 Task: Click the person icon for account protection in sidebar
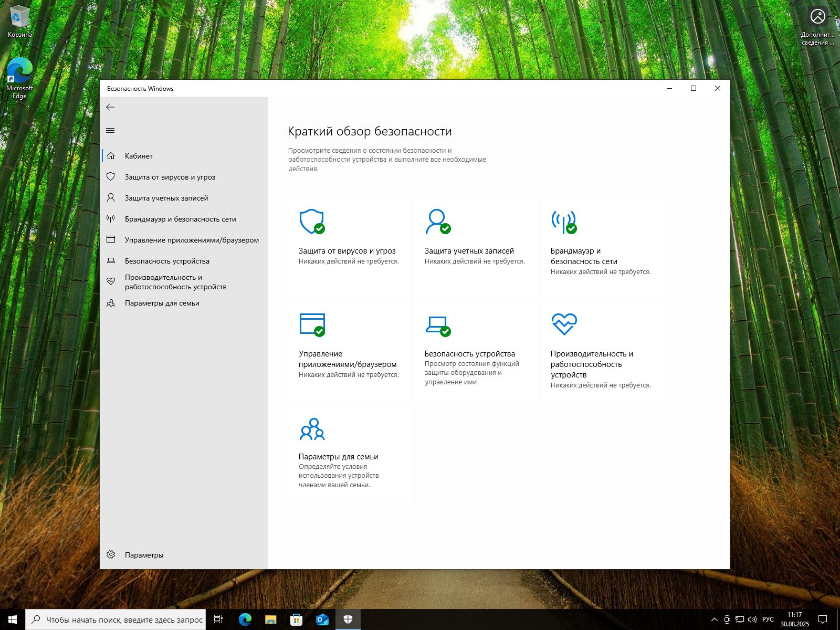coord(111,198)
